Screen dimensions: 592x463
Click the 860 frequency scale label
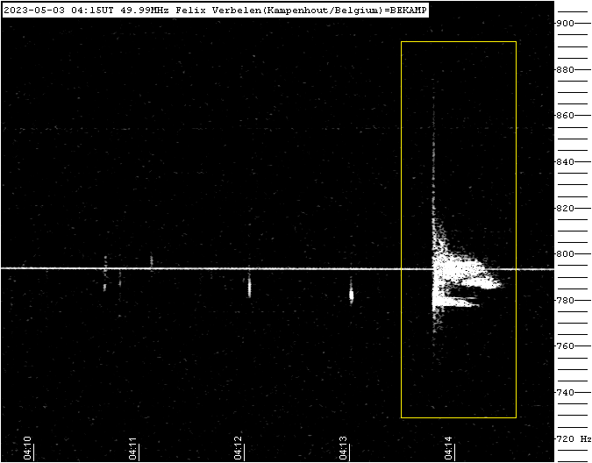565,116
